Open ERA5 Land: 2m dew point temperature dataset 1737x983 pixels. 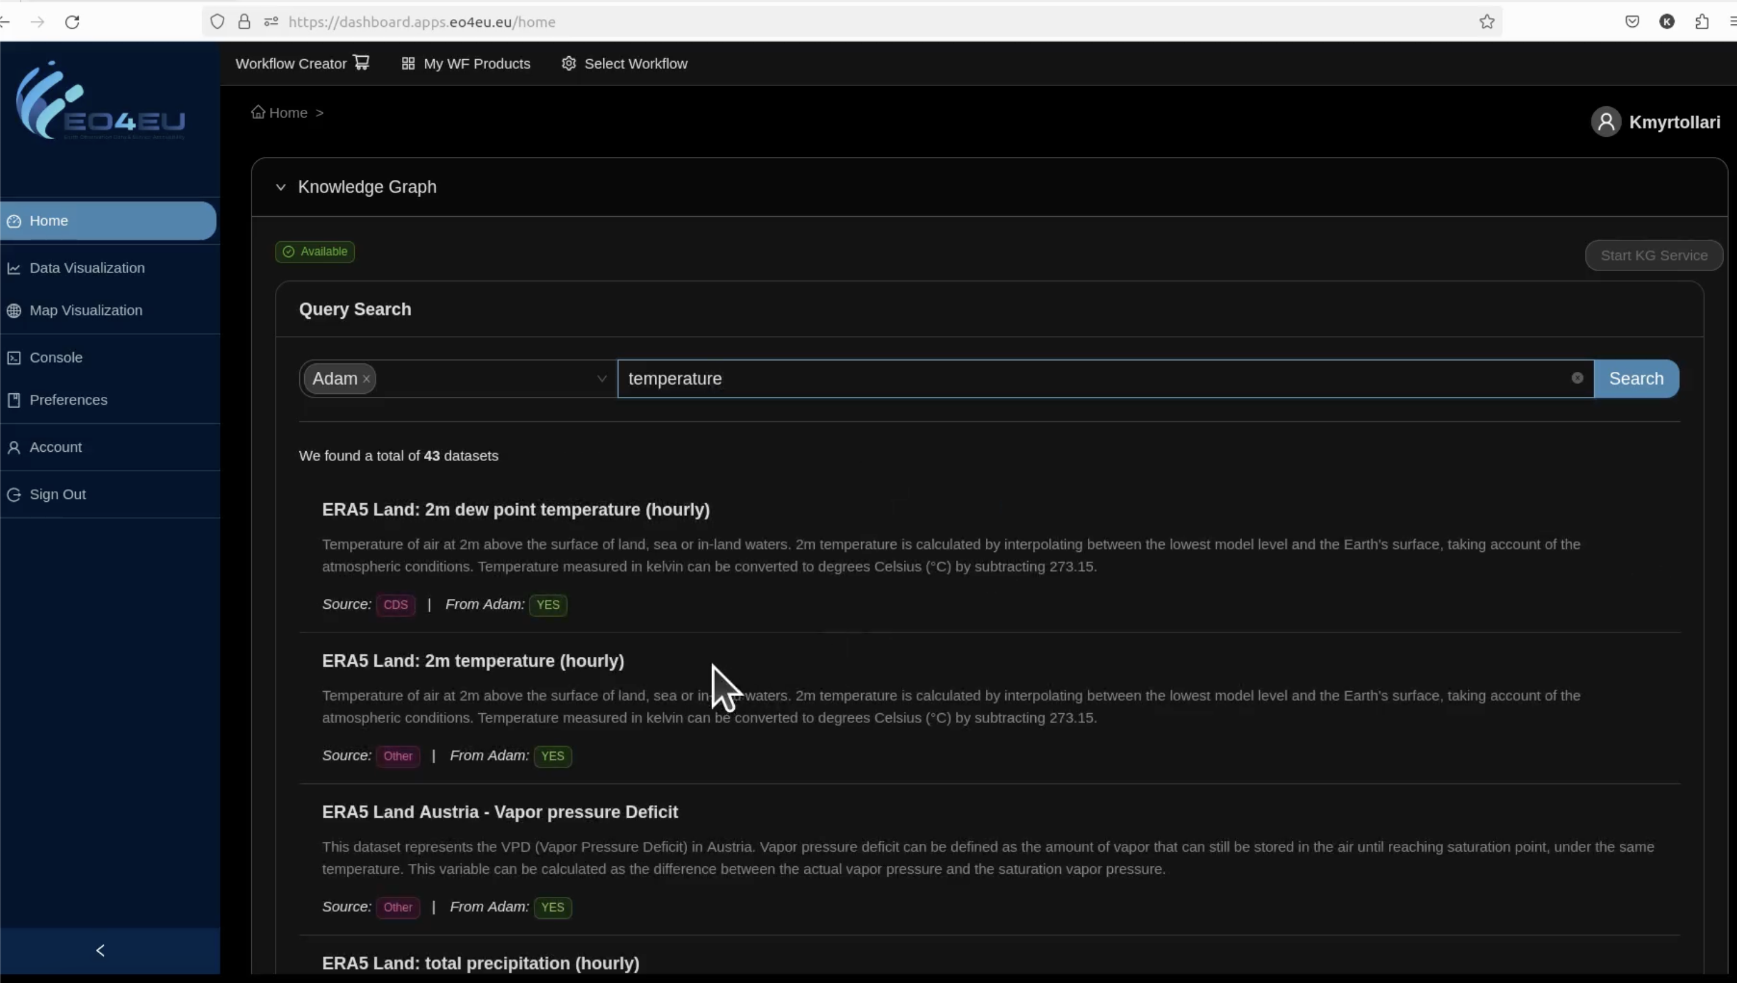pos(516,510)
